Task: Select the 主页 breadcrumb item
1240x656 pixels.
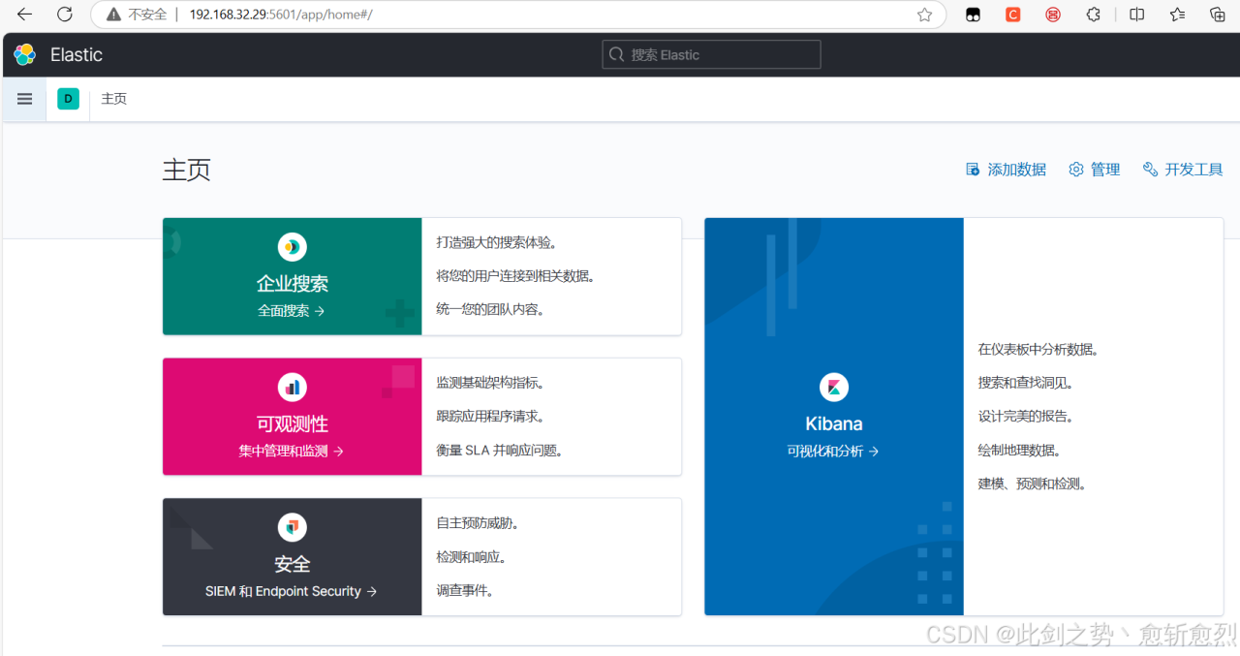Action: [x=114, y=99]
